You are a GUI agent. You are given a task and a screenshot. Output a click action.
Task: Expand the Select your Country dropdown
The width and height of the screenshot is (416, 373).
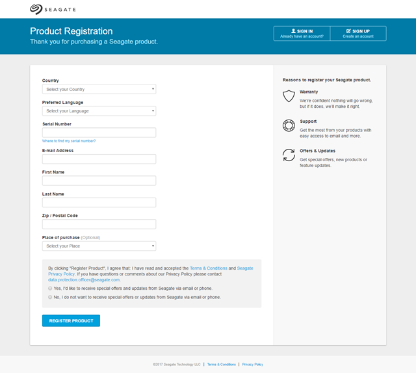click(x=99, y=89)
